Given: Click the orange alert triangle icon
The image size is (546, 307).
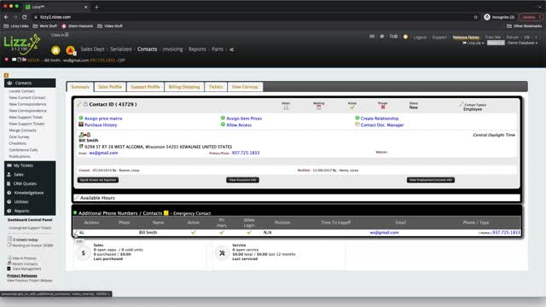Looking at the screenshot, I should click(70, 50).
